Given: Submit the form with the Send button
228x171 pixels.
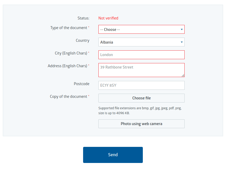Looking at the screenshot, I should (x=113, y=155).
